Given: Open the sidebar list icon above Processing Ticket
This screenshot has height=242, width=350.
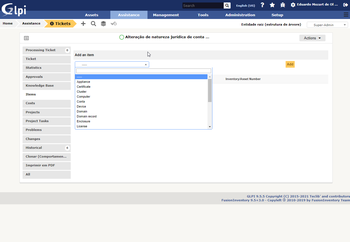Looking at the screenshot, I should [26, 38].
